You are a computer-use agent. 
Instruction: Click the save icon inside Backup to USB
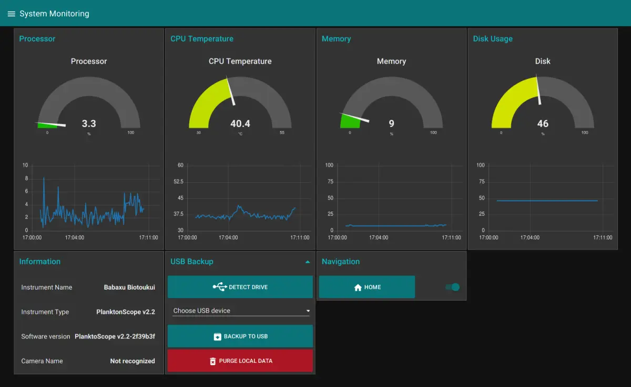pyautogui.click(x=218, y=336)
